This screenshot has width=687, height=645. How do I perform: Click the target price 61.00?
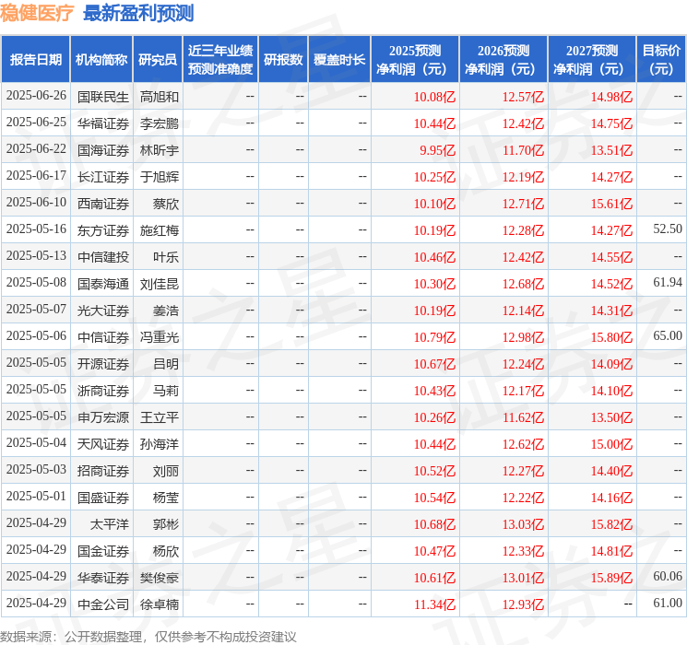click(668, 603)
